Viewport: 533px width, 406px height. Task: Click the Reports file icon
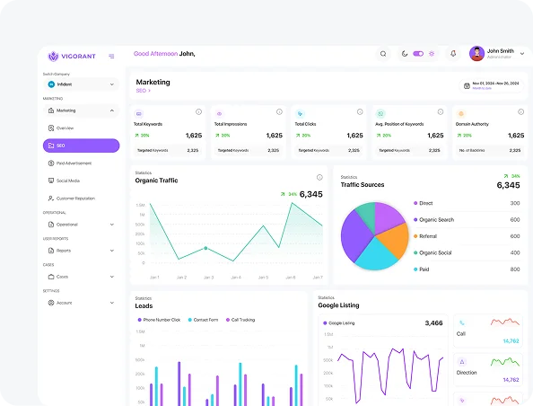51,251
